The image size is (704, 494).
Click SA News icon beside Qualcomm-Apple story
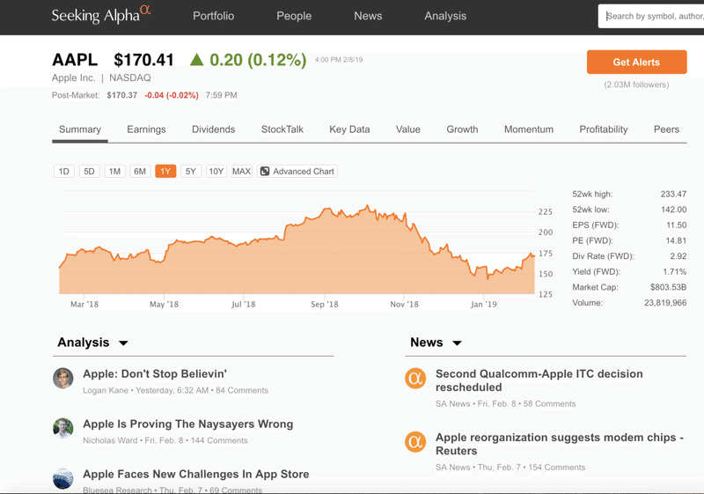click(x=415, y=378)
